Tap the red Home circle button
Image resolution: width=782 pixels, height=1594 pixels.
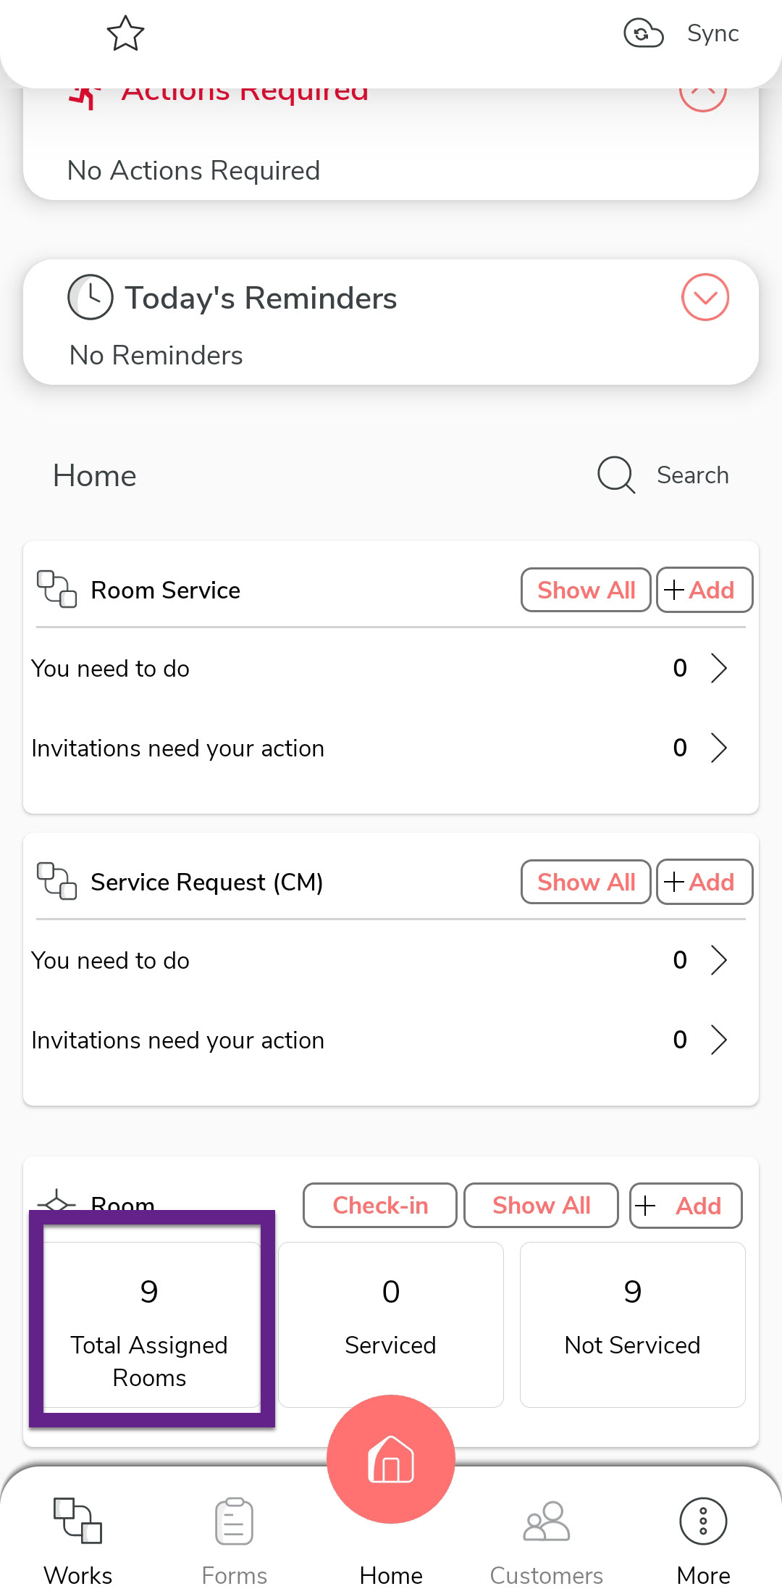point(391,1459)
